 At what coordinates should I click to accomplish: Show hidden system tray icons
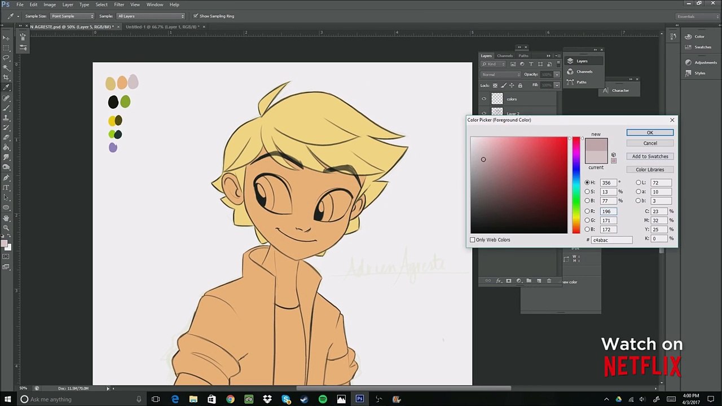point(606,399)
